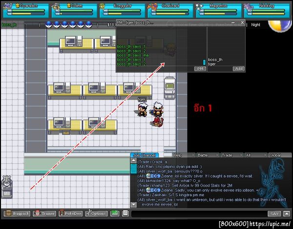Open the Trainer card panel
Viewport: 293px width, 229px height.
click(44, 213)
